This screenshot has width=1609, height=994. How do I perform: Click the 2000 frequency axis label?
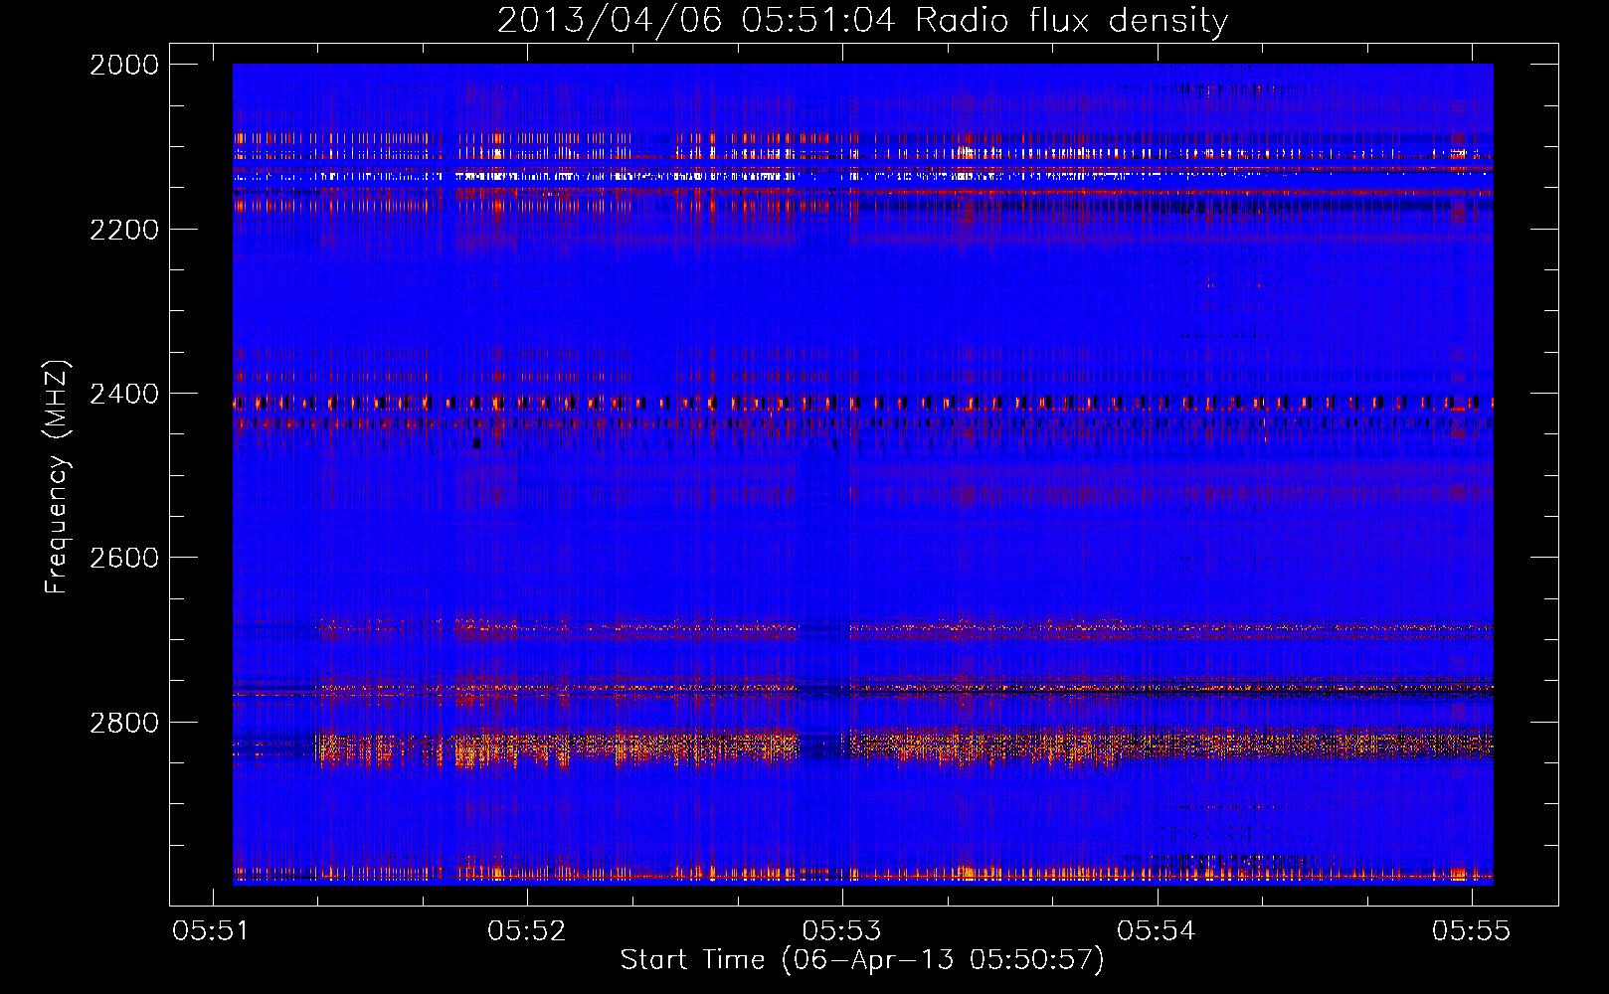124,65
